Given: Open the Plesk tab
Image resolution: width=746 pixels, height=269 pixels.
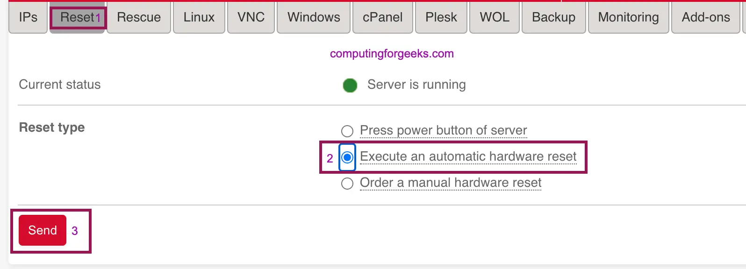Looking at the screenshot, I should [x=441, y=17].
